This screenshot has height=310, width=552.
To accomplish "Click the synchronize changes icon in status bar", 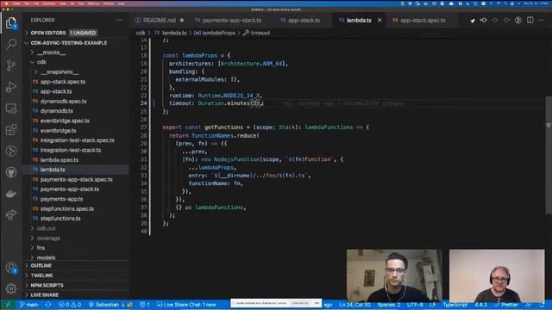I will click(x=48, y=305).
